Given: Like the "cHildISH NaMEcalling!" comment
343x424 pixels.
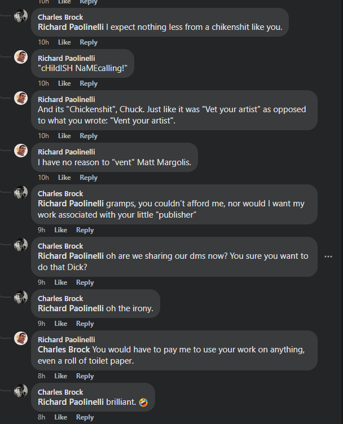Looking at the screenshot, I should pos(64,83).
